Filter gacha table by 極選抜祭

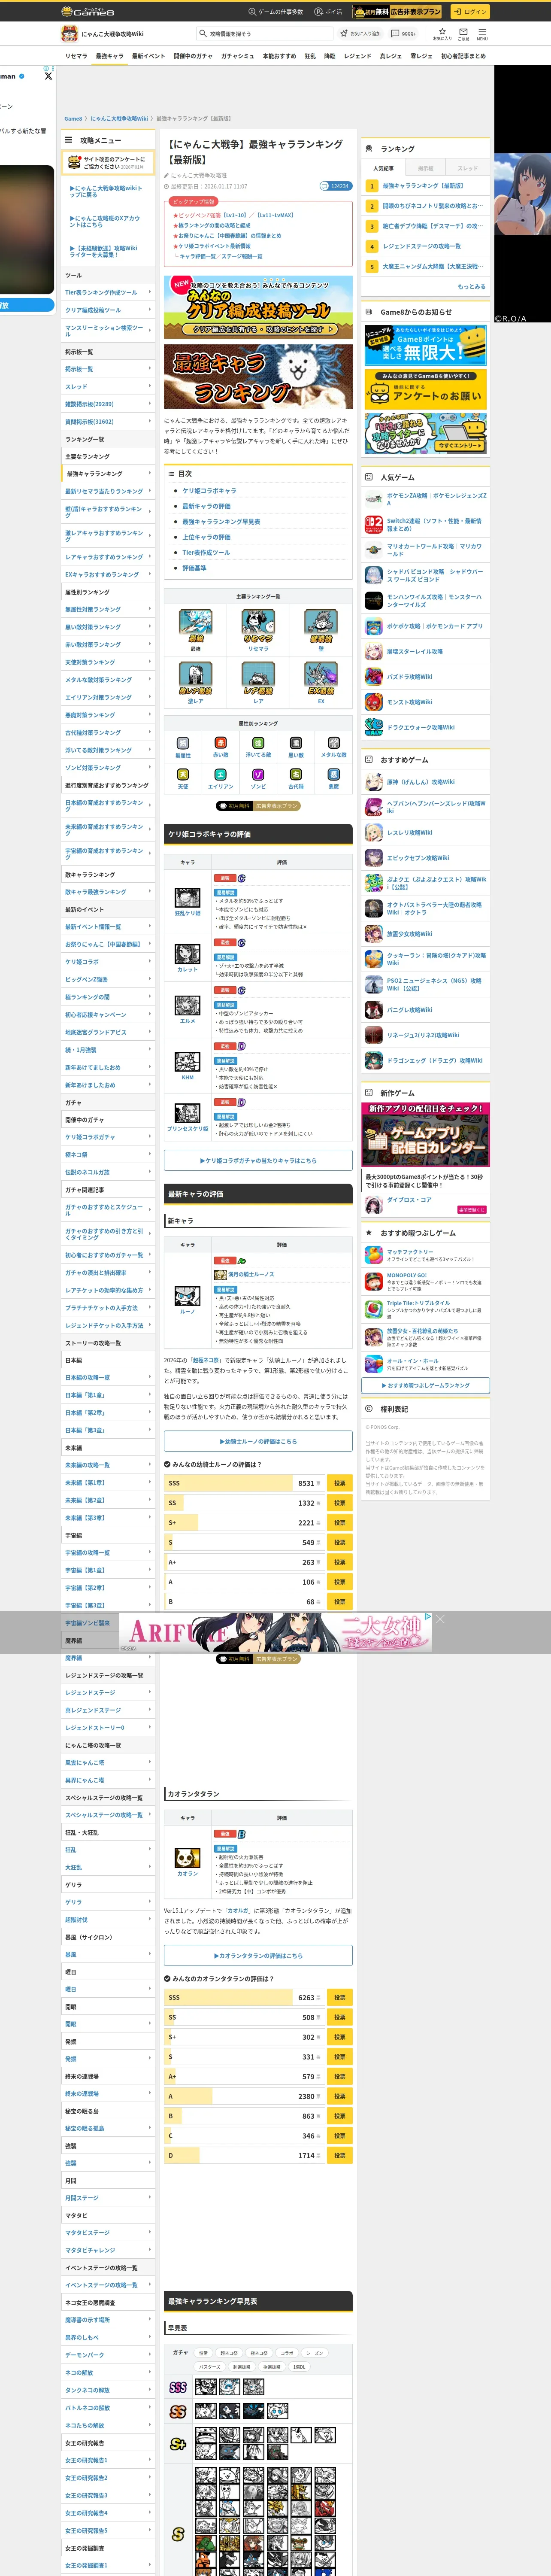click(272, 2367)
